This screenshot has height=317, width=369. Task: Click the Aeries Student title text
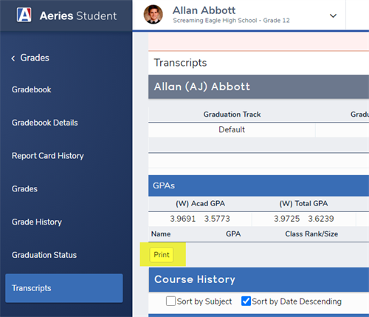click(x=78, y=16)
